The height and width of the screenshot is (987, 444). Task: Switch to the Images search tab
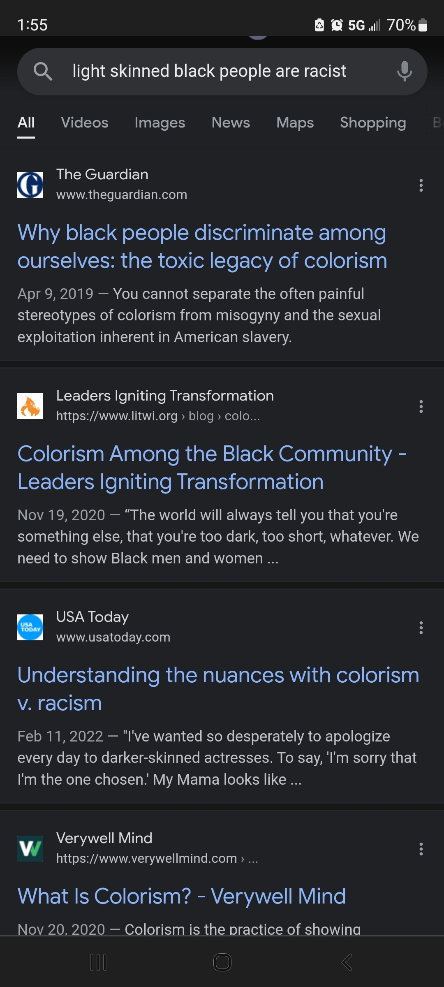click(160, 123)
